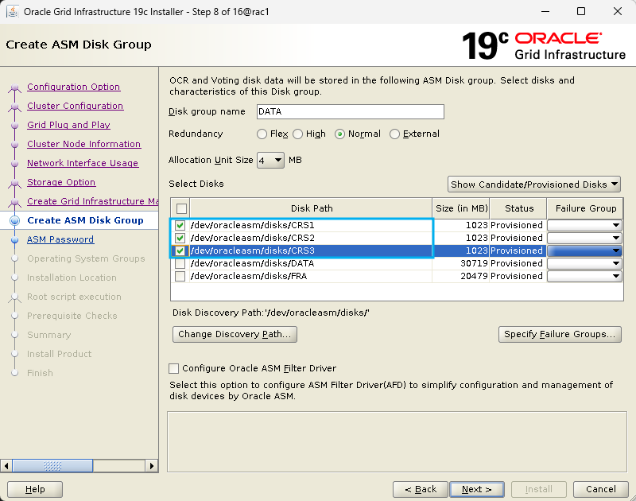This screenshot has height=501, width=636.
Task: Select the External redundancy option
Action: [x=394, y=134]
